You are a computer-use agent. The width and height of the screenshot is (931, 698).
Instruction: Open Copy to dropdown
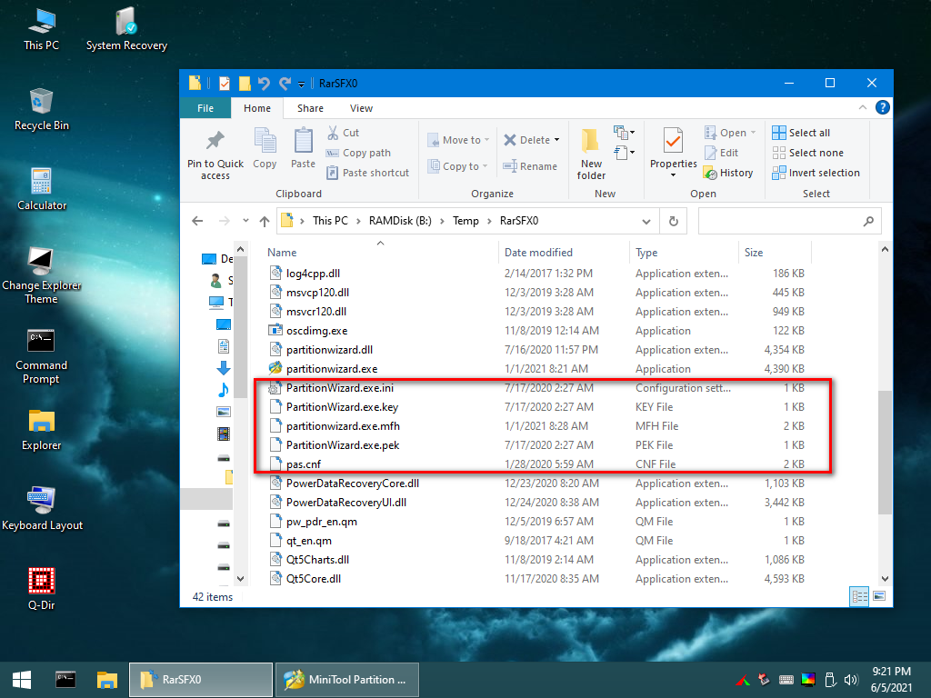pos(458,166)
